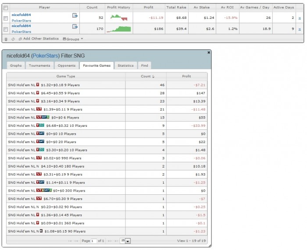
Task: Click 'View 1 - 19 of 19' text
Action: 191,241
